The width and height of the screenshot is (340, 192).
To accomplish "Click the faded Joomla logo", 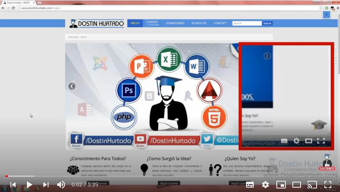I will (100, 63).
